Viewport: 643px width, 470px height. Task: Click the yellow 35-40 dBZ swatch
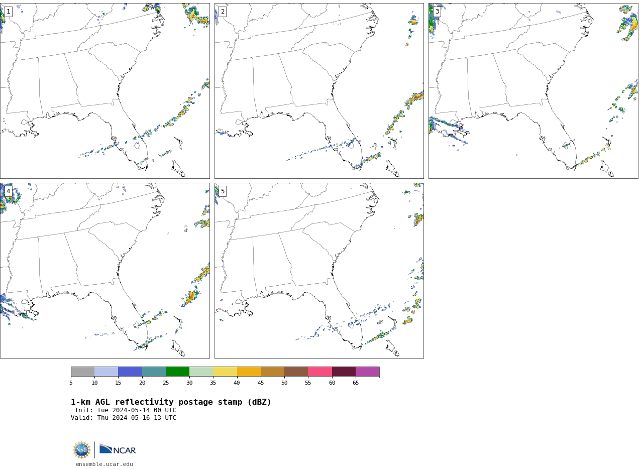225,372
